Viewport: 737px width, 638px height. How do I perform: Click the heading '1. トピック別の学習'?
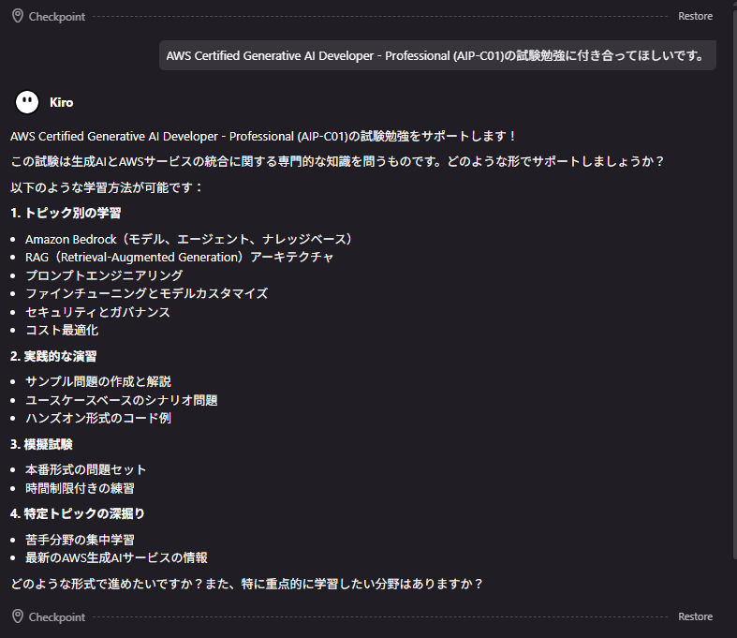[66, 213]
